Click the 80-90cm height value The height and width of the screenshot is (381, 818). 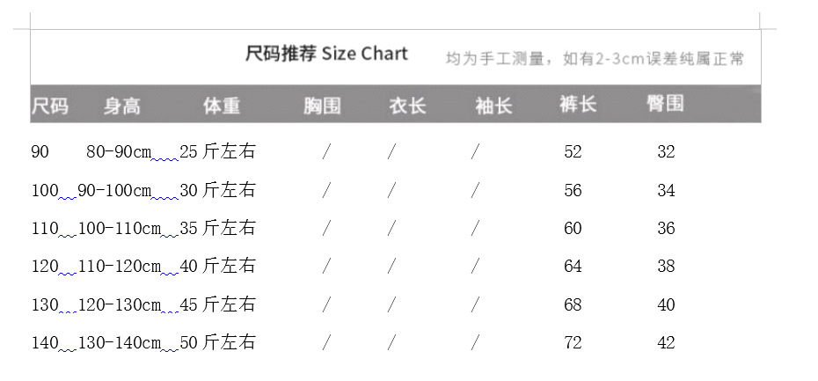119,152
